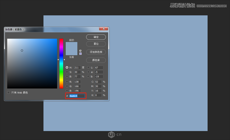Select the HSB B (brightness) radio button

(x=67, y=76)
